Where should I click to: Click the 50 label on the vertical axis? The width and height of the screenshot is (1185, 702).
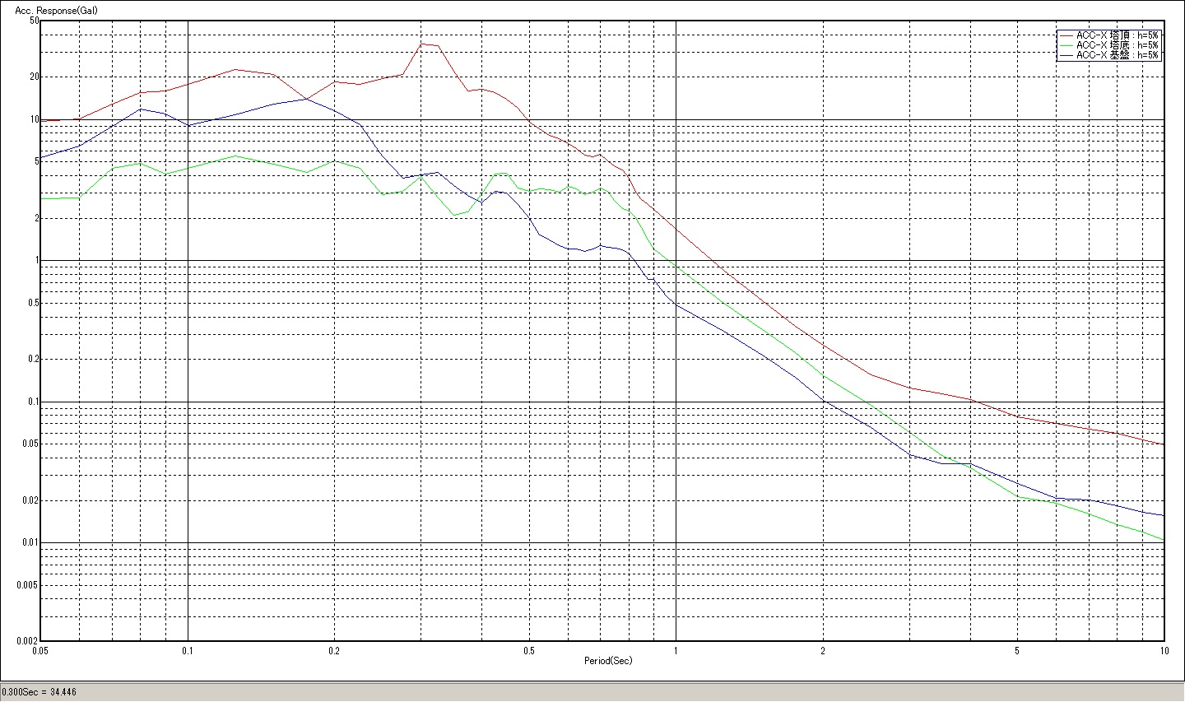point(35,21)
